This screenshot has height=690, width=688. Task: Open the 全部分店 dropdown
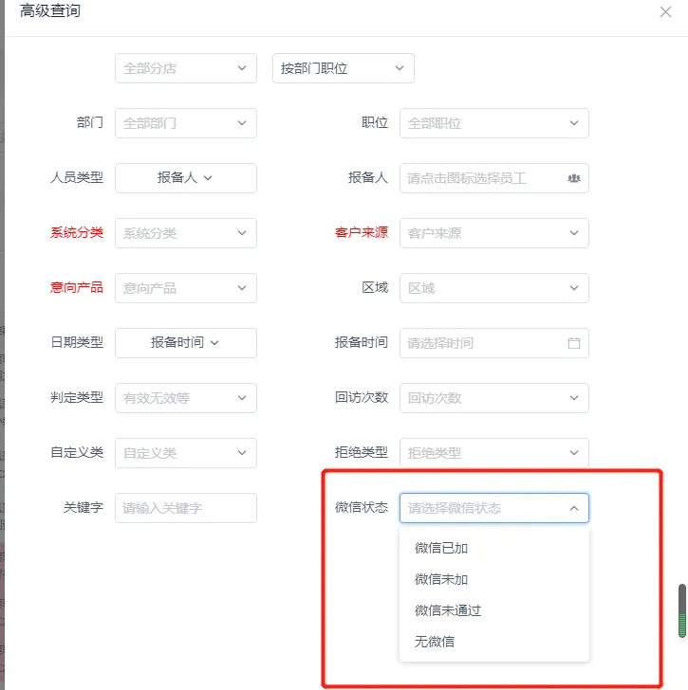185,68
